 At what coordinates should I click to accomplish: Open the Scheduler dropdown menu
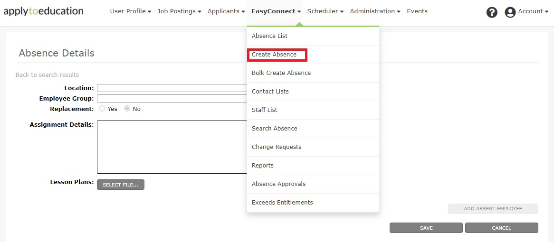point(325,11)
